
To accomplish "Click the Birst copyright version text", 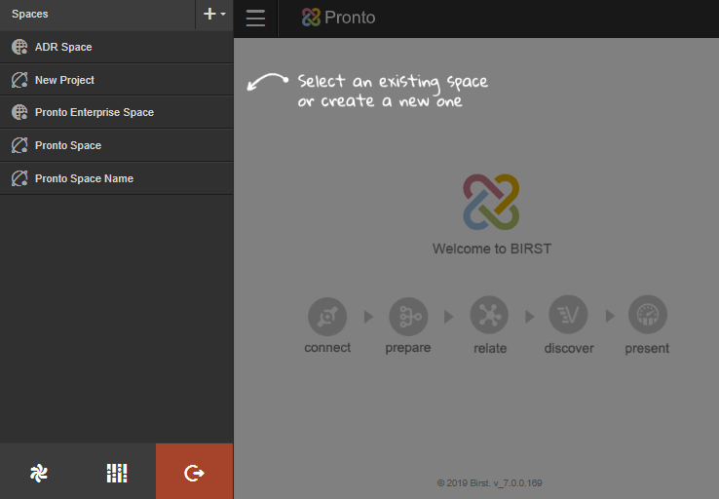I will (489, 483).
